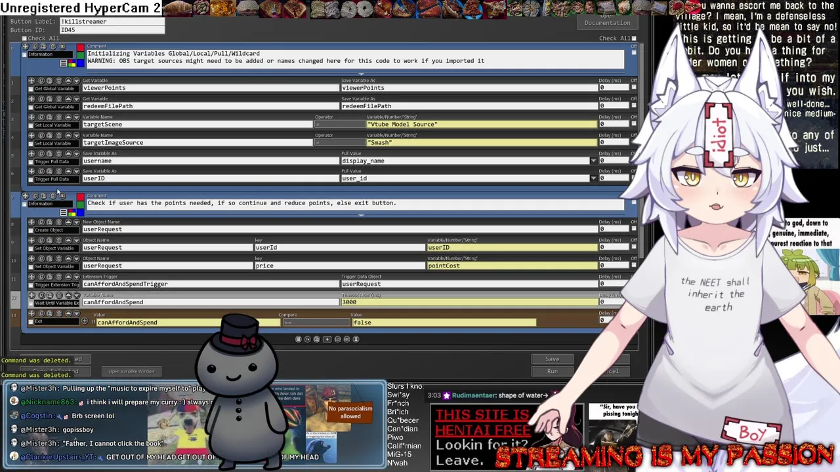Edit the false value field on Exit row

[444, 322]
